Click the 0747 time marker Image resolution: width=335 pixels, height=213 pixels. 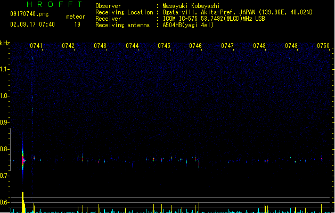(227, 46)
